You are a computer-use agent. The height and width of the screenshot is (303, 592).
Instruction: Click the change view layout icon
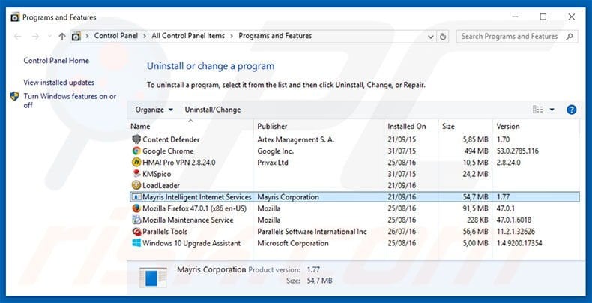pyautogui.click(x=537, y=109)
